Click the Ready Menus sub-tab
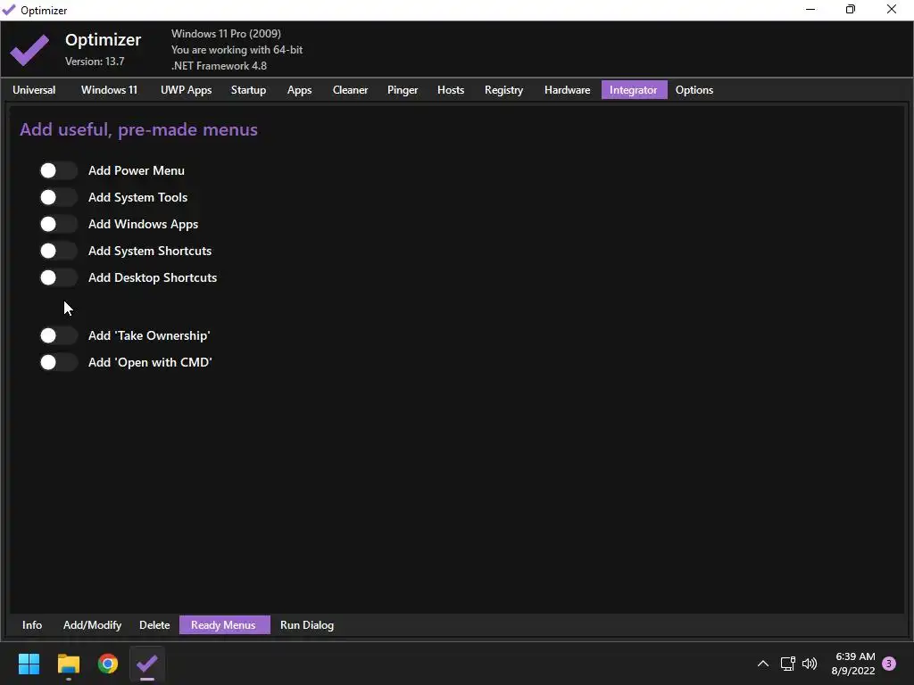The image size is (914, 685). click(224, 625)
